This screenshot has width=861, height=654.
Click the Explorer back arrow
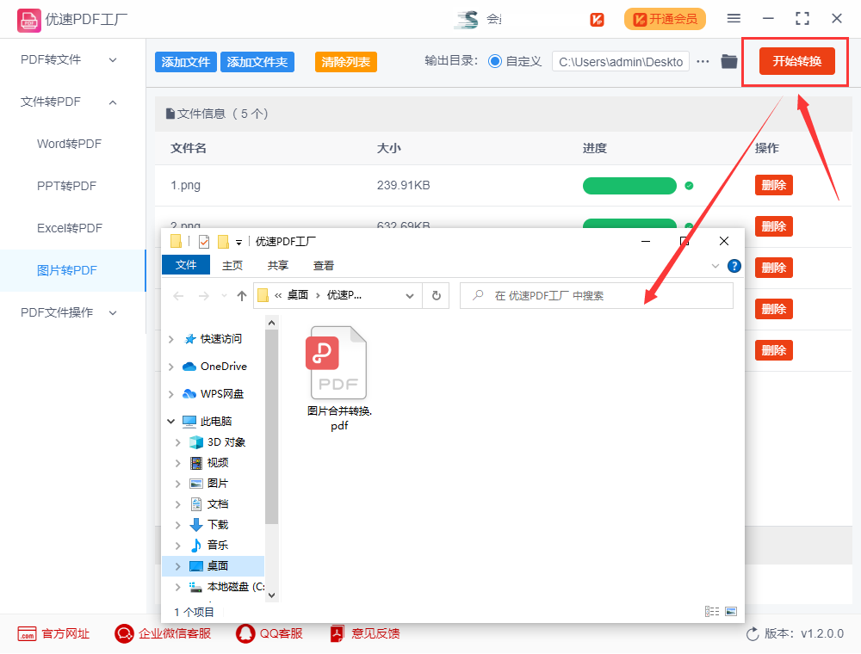[178, 296]
